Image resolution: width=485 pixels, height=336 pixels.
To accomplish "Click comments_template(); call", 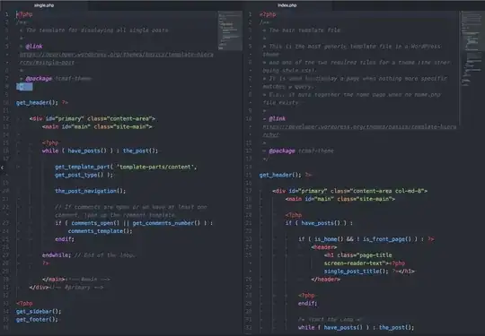I will click(100, 231).
